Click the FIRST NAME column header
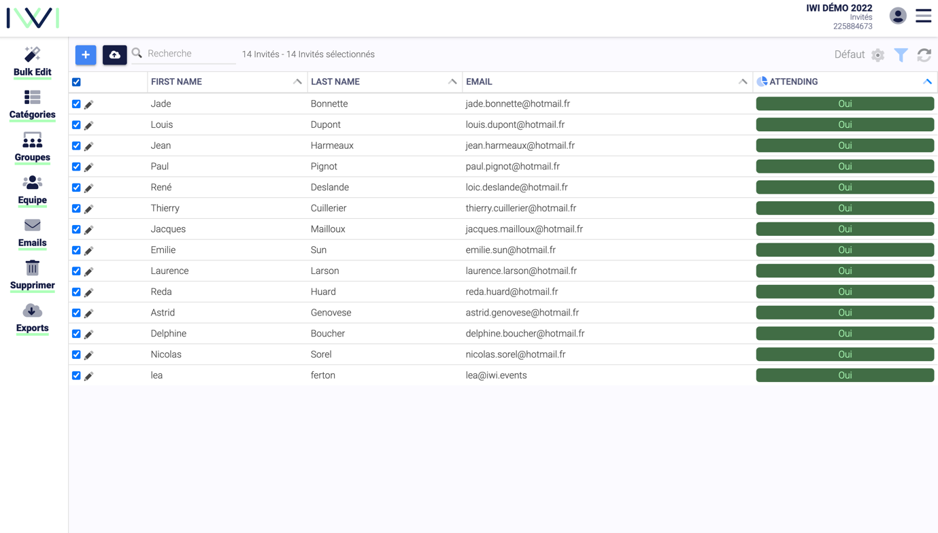Image resolution: width=938 pixels, height=533 pixels. [176, 82]
